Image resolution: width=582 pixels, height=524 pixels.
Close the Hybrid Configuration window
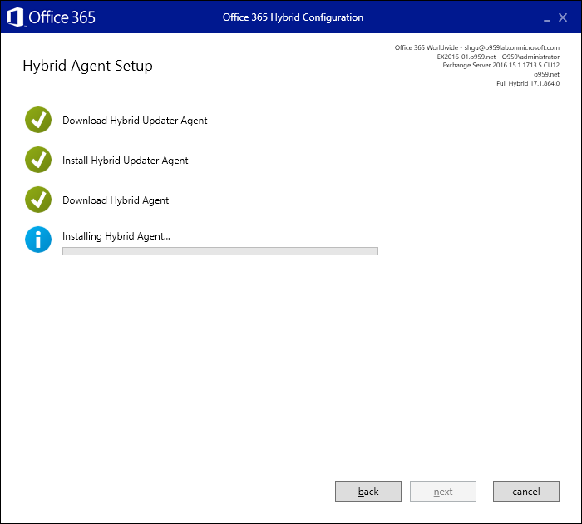(563, 17)
